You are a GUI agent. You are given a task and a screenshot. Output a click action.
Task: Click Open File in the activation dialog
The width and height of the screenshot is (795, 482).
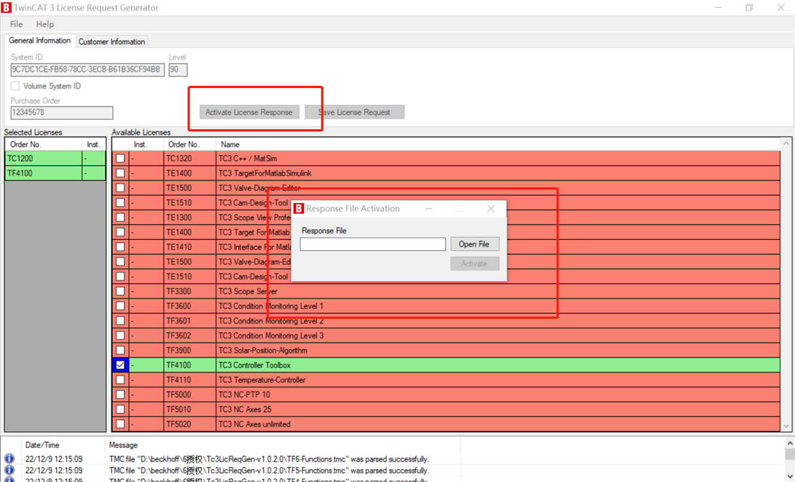click(474, 244)
